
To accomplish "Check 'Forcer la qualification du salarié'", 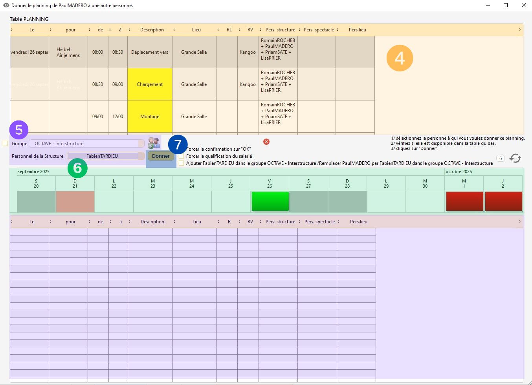I will 182,156.
